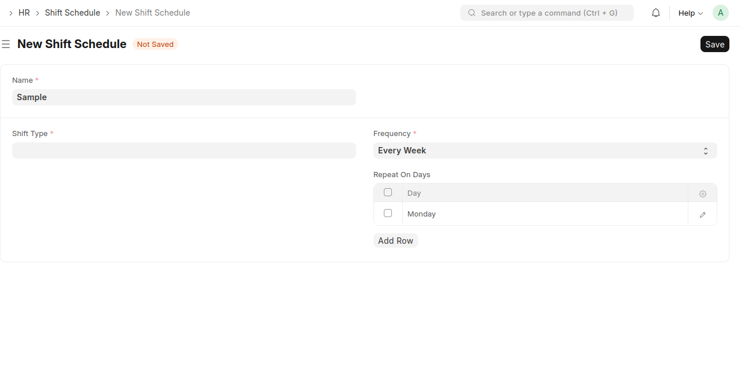Edit the Monday row via pencil icon
Screen dimensions: 741x374
(702, 214)
